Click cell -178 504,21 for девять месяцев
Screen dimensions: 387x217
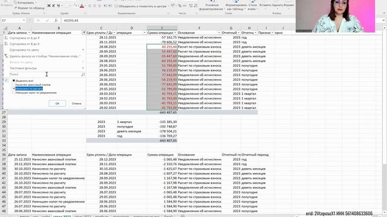[x=162, y=131]
